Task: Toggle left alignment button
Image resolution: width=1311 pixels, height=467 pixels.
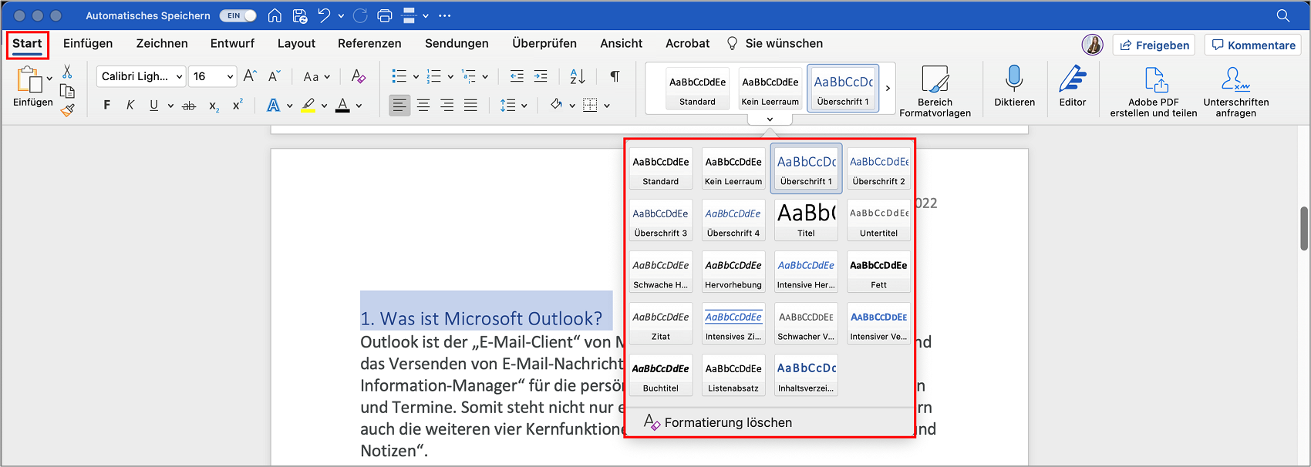Action: [x=399, y=106]
